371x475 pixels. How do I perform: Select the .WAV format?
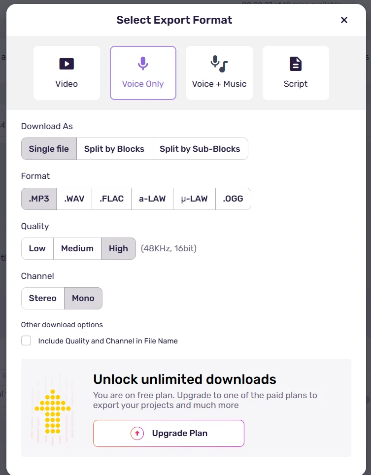point(74,199)
